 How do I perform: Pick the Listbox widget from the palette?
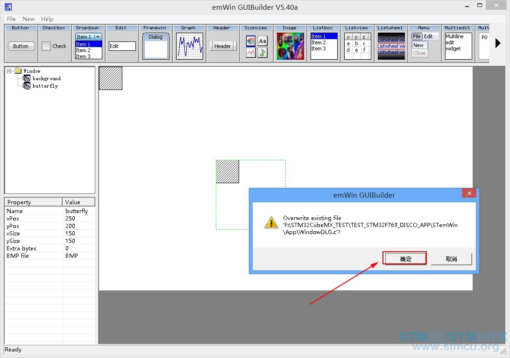[x=324, y=43]
